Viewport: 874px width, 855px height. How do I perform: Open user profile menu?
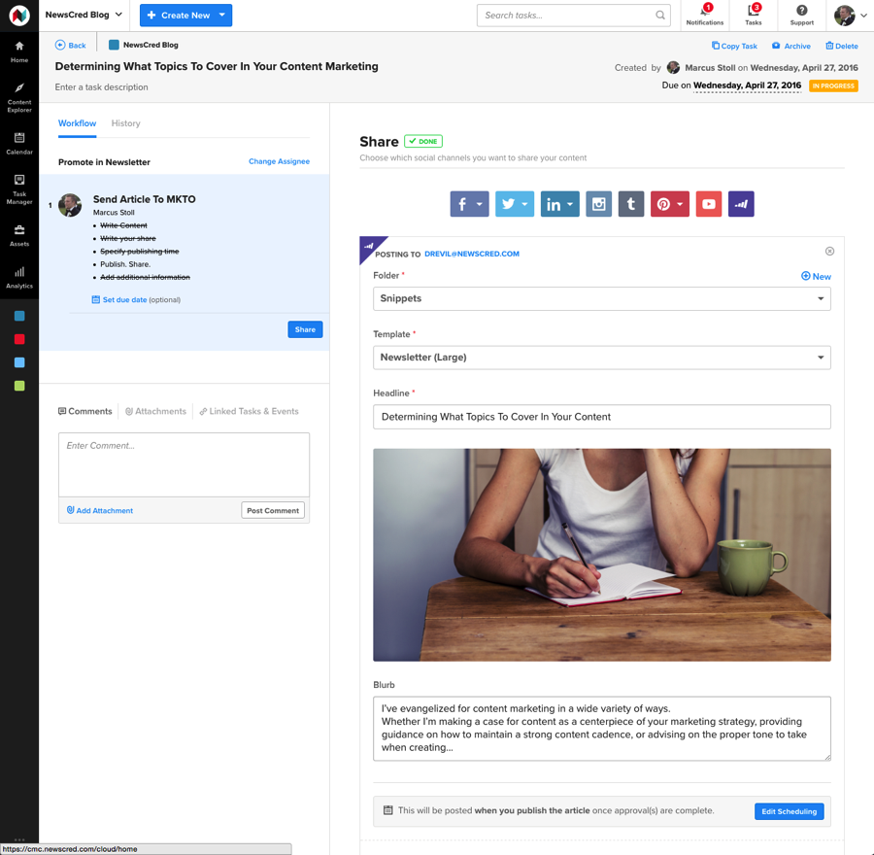[851, 15]
